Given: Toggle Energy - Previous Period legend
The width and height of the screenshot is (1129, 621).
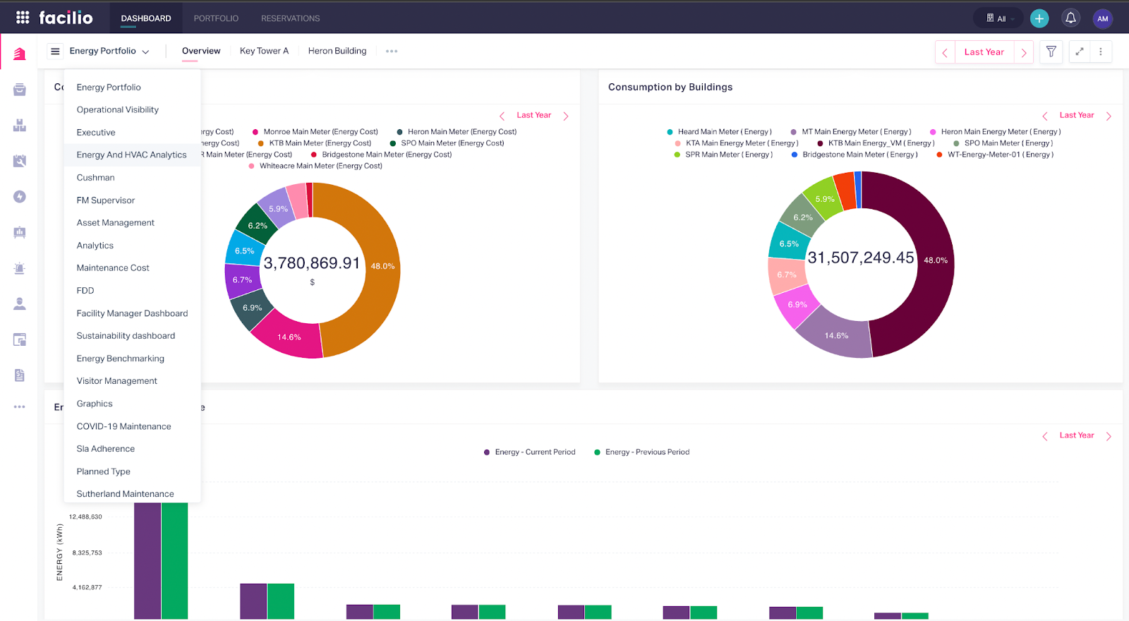Looking at the screenshot, I should coord(642,452).
